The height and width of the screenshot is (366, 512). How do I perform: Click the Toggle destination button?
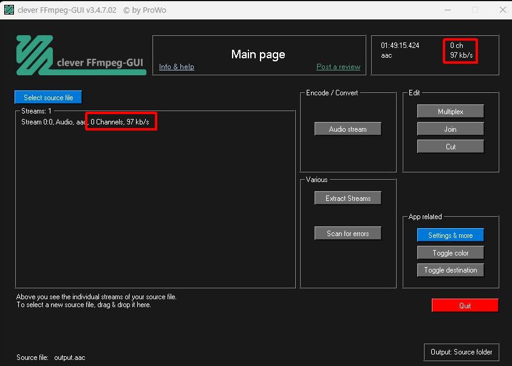(450, 270)
